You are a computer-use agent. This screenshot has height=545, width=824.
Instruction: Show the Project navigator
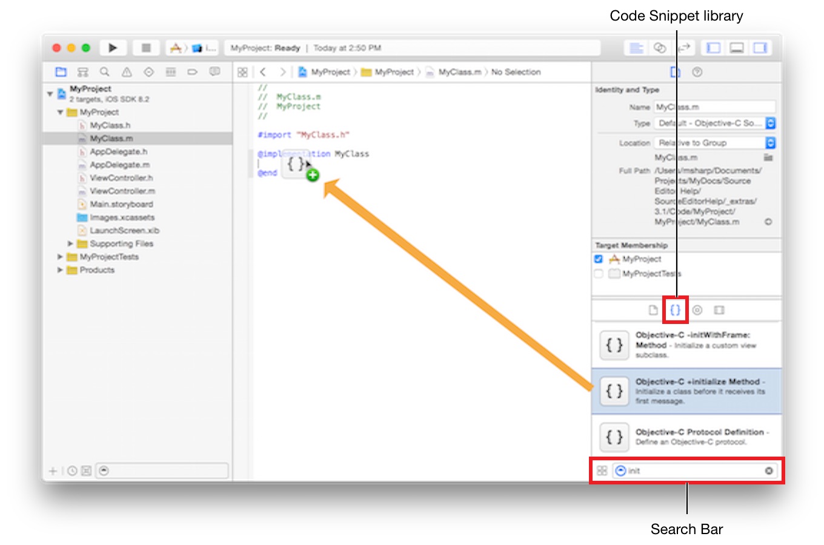pyautogui.click(x=61, y=72)
